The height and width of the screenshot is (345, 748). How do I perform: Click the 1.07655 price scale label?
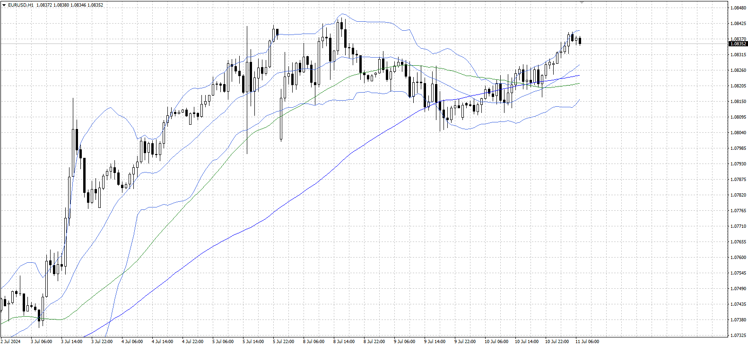(x=739, y=241)
